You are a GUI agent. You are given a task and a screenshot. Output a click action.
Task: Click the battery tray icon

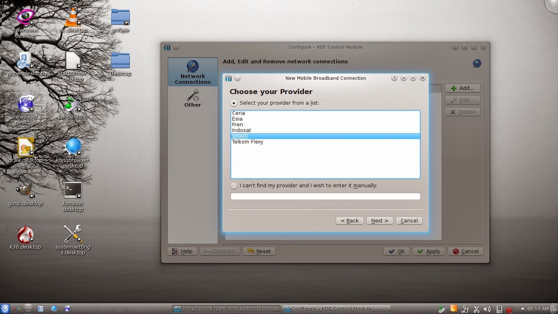click(499, 309)
